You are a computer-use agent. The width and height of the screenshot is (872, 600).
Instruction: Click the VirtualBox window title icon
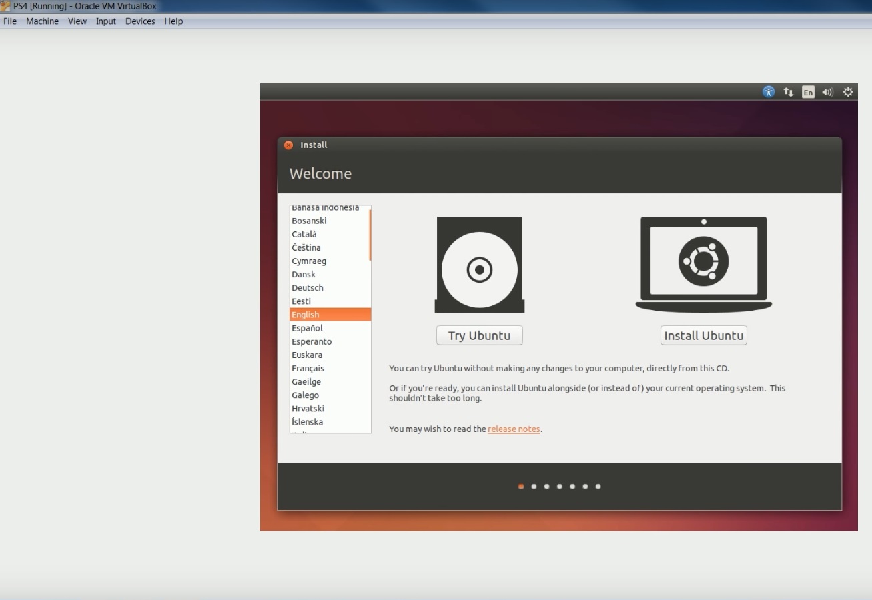click(x=5, y=6)
